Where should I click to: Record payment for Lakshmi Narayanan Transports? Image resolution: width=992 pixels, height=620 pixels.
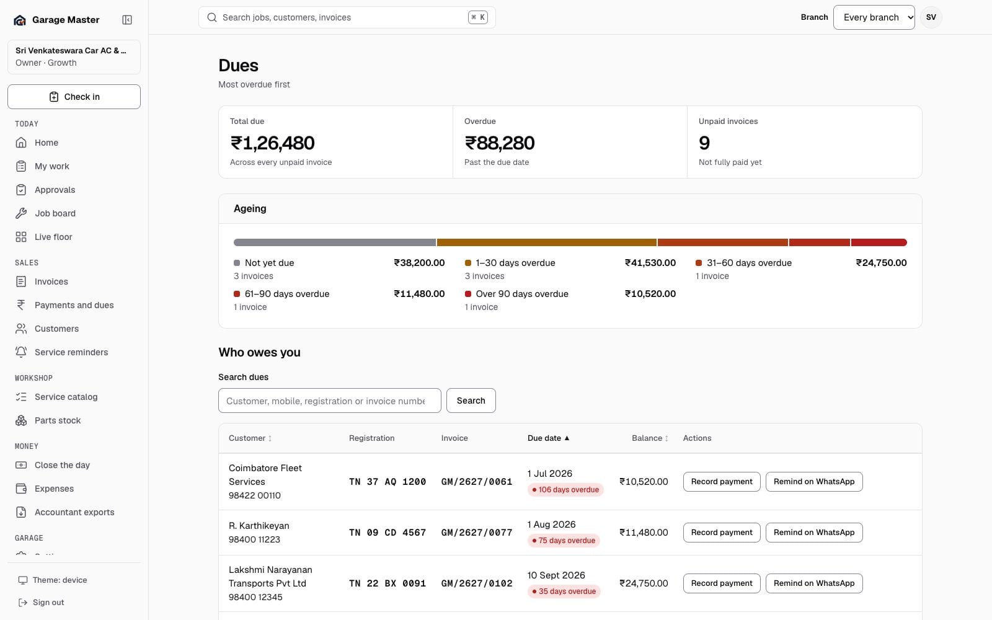[722, 583]
